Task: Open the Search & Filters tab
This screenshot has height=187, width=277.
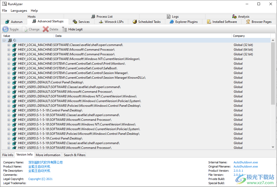Action: [75, 155]
